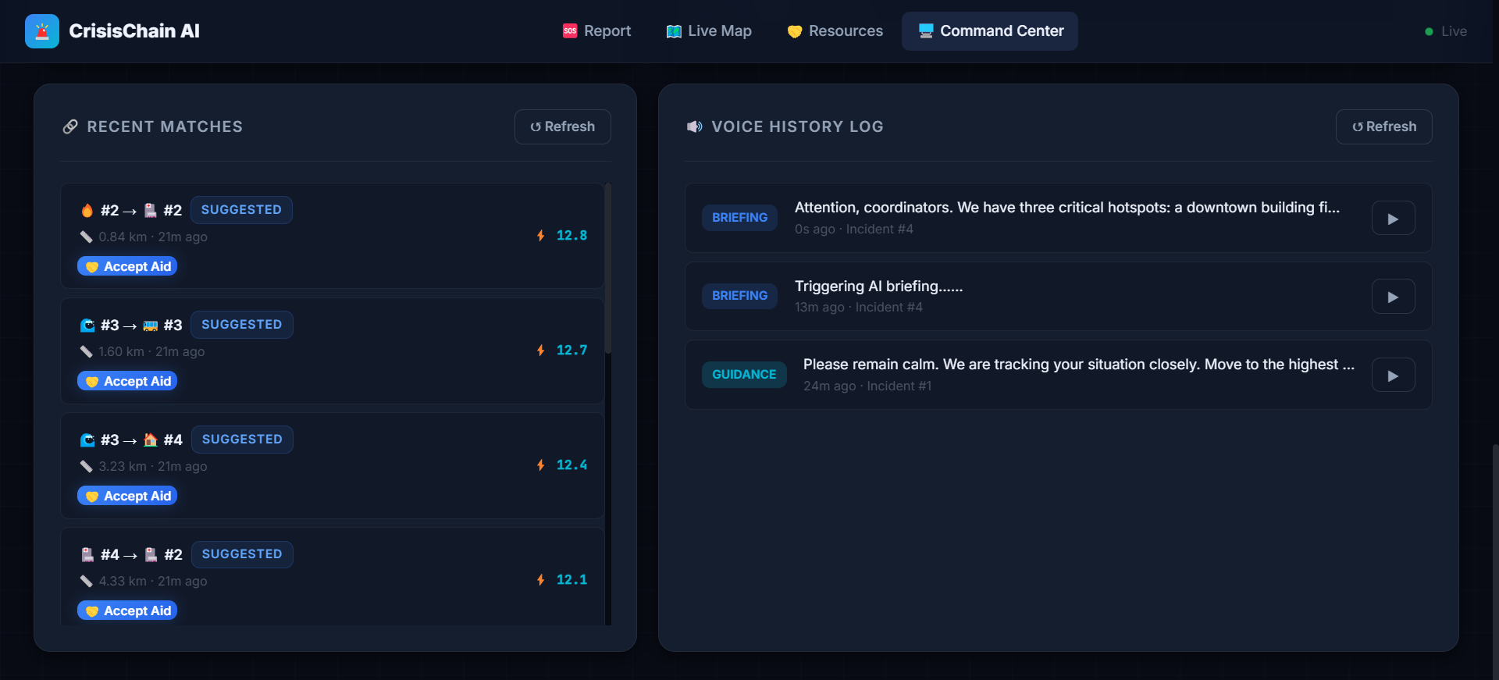
Task: Click SUGGESTED badge on the 0.84 km match
Action: 241,210
